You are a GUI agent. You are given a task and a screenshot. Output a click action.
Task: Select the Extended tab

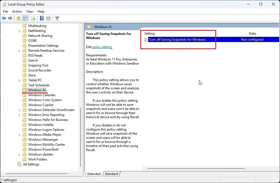(94, 174)
